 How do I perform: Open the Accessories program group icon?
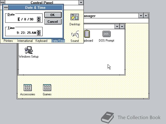(27, 88)
